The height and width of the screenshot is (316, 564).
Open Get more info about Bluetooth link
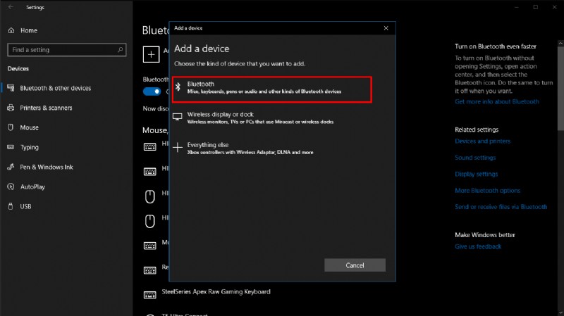(497, 101)
